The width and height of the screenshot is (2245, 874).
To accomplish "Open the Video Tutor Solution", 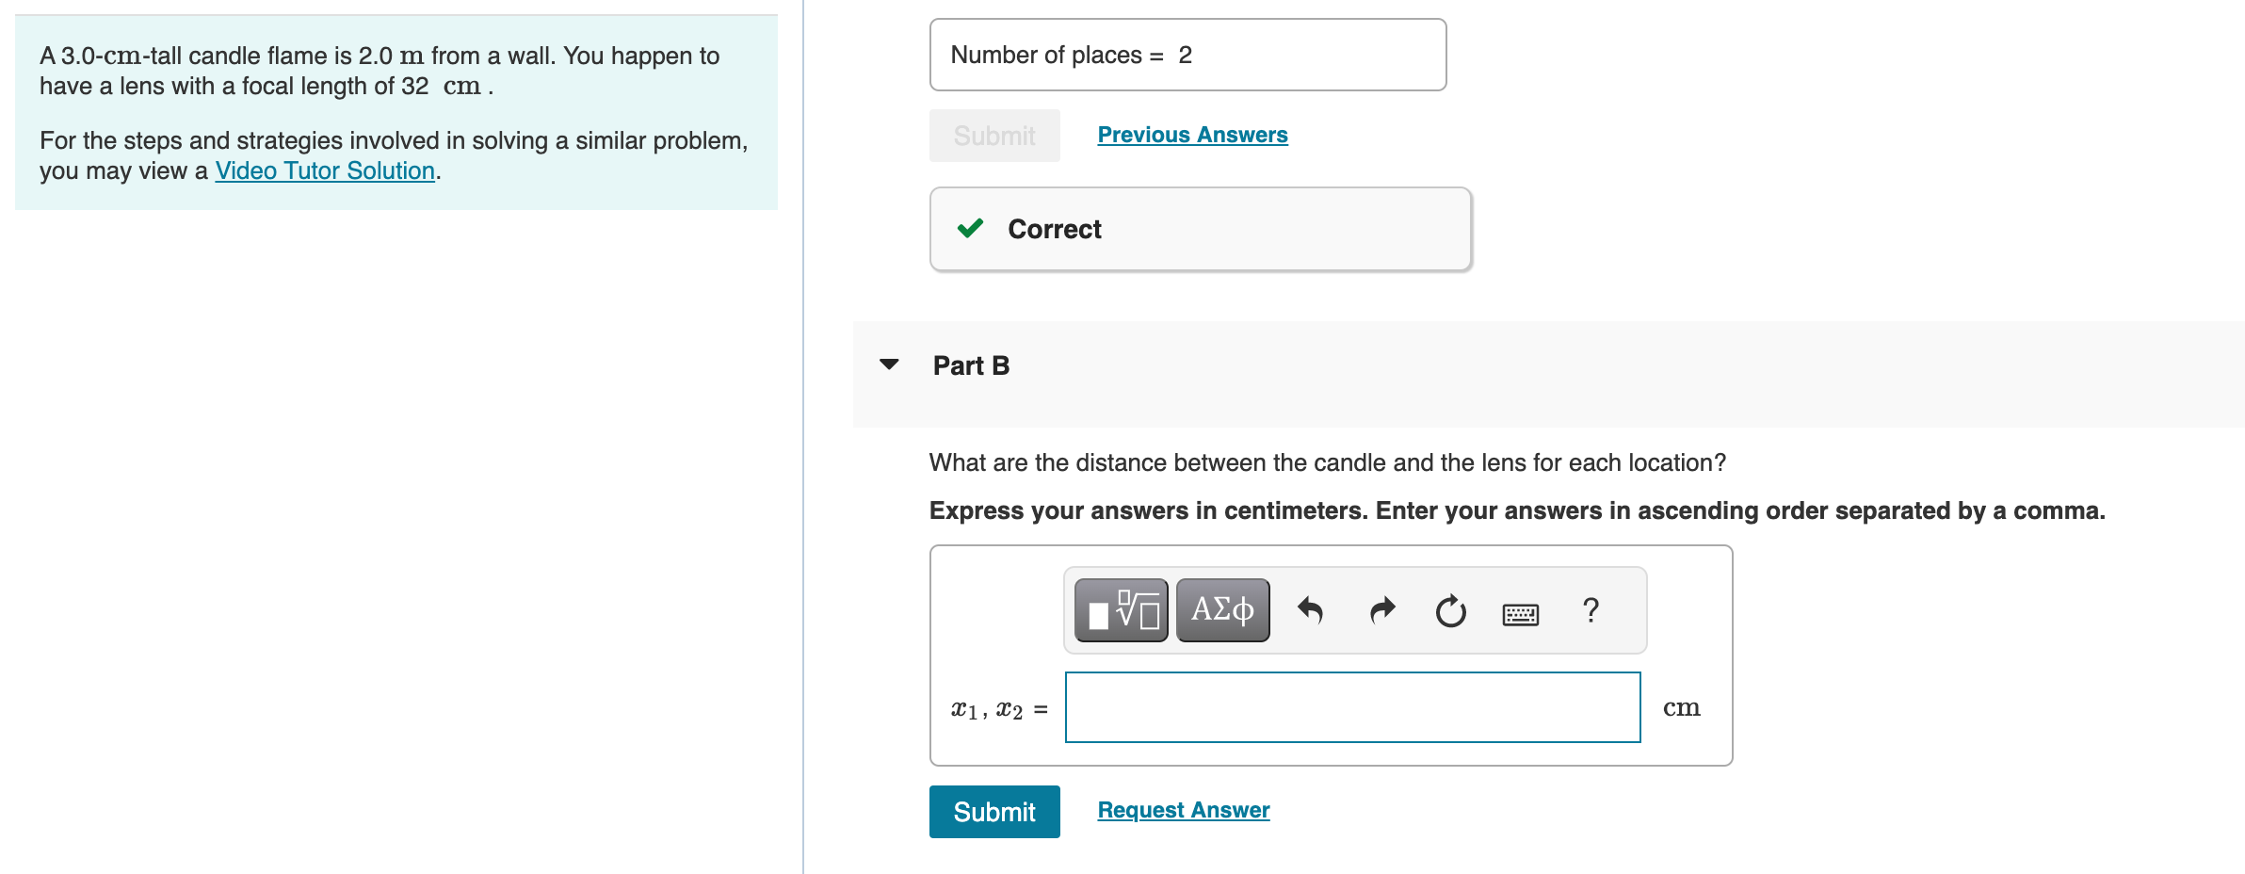I will click(x=324, y=170).
